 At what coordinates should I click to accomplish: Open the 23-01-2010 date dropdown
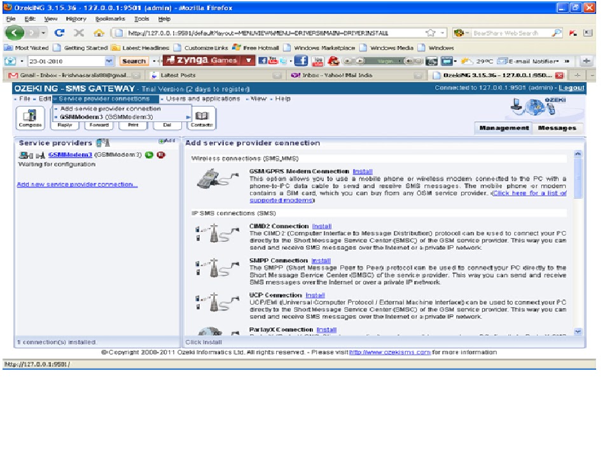pyautogui.click(x=109, y=60)
